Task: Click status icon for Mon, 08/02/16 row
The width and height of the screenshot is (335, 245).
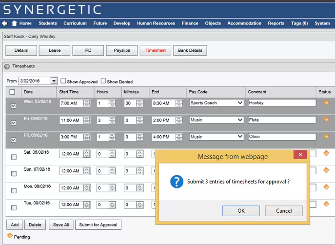Action: point(326,186)
